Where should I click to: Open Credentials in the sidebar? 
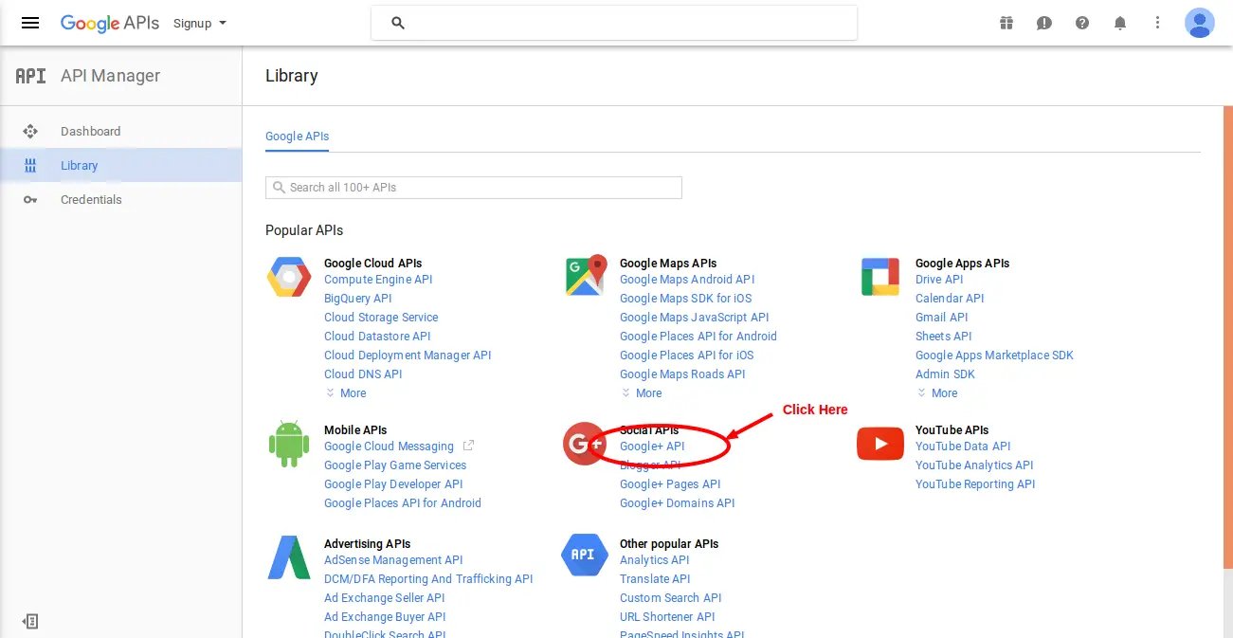point(91,199)
